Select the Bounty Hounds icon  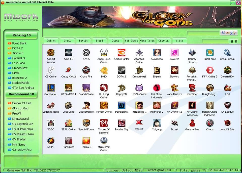[192, 53]
